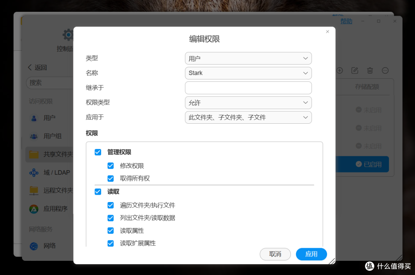
Task: Click inside the 继承于 input field
Action: pos(248,88)
